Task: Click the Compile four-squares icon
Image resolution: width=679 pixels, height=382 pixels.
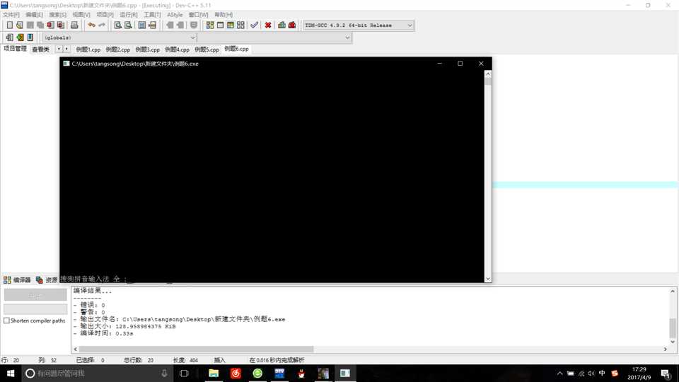Action: click(210, 25)
